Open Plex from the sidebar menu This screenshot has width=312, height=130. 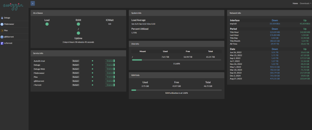point(14,31)
